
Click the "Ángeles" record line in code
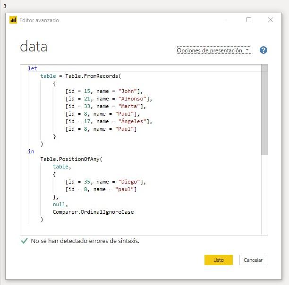(109, 121)
